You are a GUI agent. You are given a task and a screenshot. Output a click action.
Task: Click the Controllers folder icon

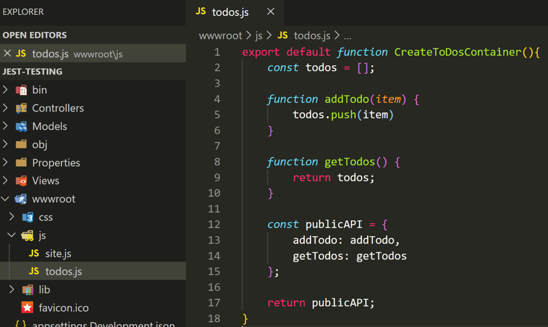[21, 109]
